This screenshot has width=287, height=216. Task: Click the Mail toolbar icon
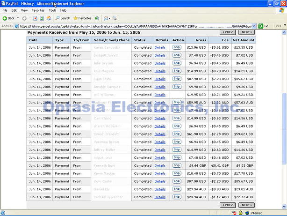(107, 18)
